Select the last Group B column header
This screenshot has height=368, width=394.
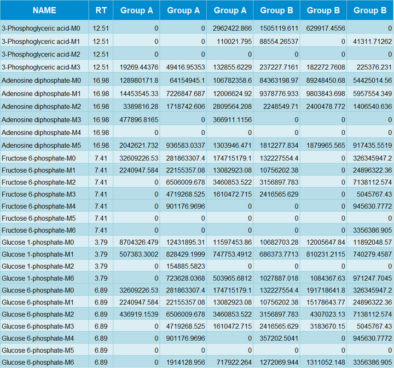[x=370, y=10]
